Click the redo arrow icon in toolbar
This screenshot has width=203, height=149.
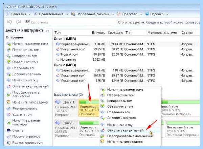18,22
